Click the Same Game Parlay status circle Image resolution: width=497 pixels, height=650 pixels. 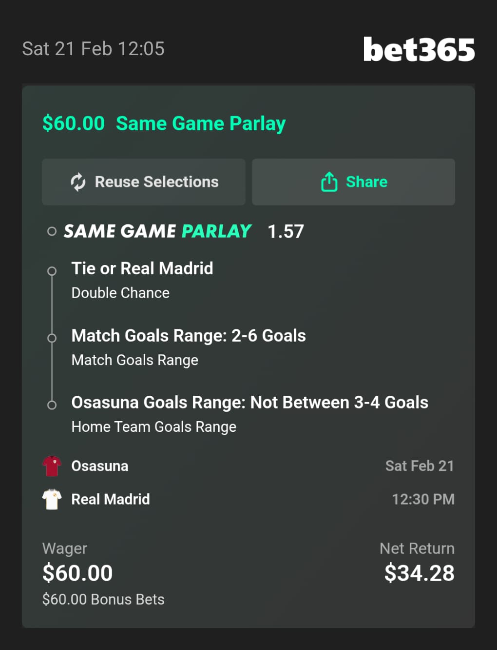[52, 231]
